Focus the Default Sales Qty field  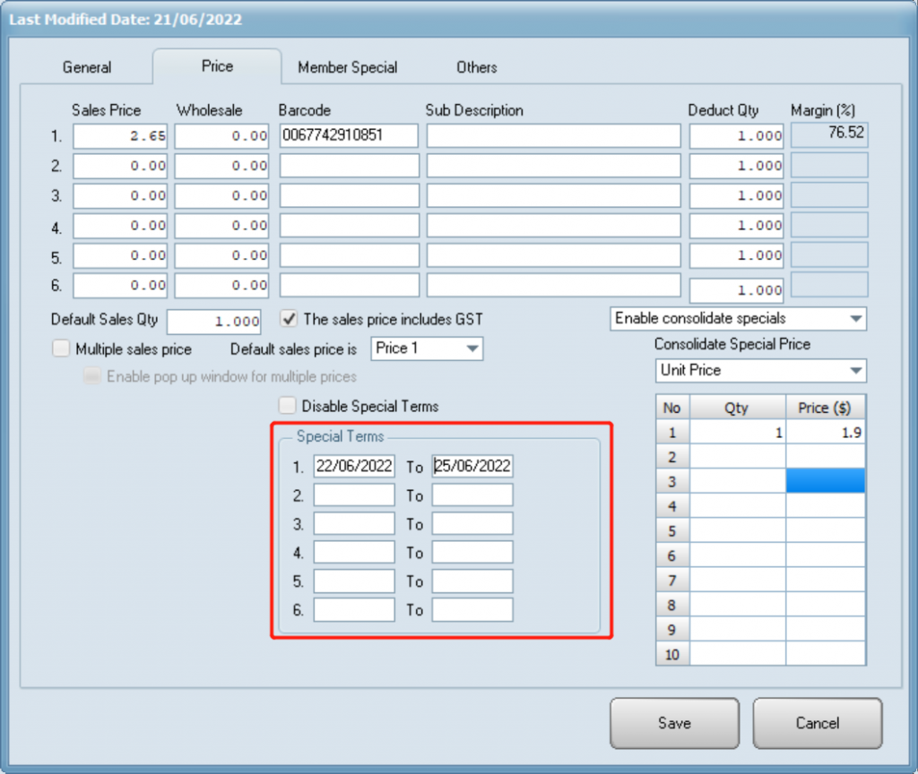click(213, 322)
